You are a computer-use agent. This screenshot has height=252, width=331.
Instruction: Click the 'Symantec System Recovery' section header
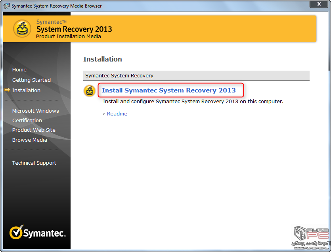pyautogui.click(x=196, y=75)
